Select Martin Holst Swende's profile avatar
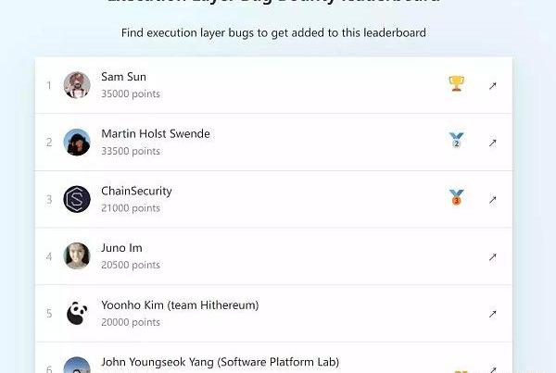 77,142
